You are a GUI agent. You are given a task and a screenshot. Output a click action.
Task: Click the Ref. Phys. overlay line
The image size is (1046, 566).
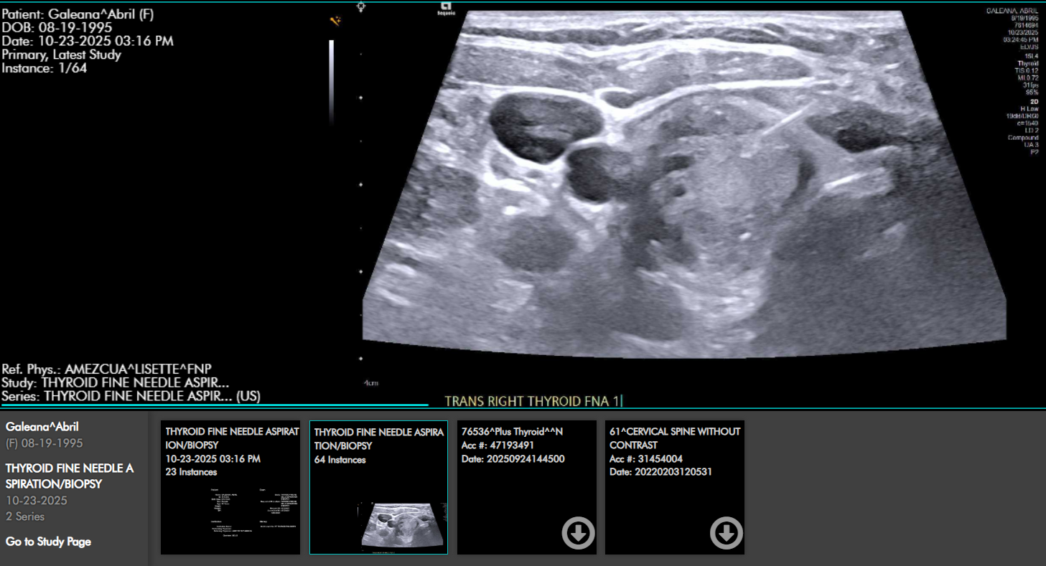pos(107,368)
